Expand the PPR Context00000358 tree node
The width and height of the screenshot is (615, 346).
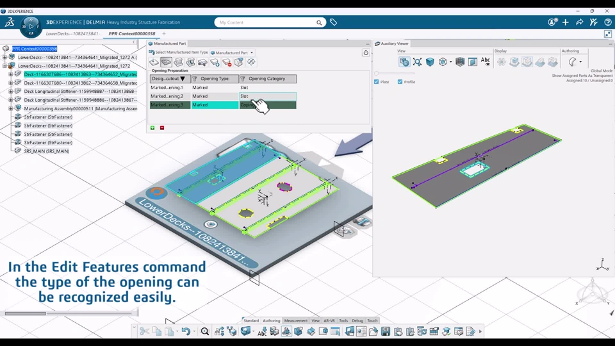6,49
